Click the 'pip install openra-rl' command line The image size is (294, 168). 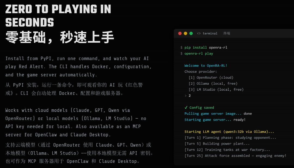pyautogui.click(x=204, y=47)
